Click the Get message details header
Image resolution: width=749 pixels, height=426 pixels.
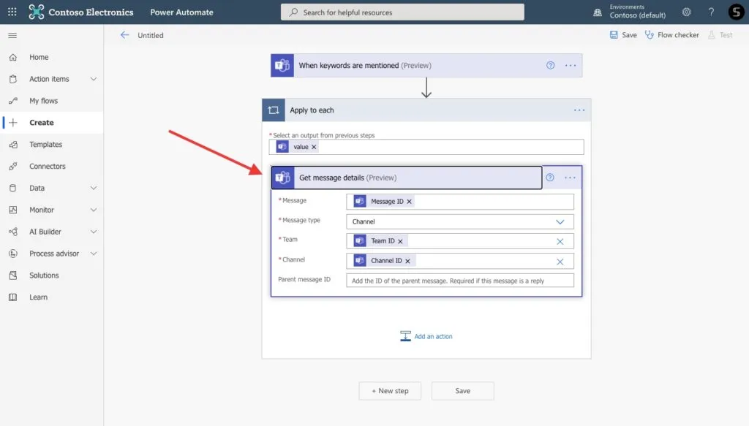point(407,178)
